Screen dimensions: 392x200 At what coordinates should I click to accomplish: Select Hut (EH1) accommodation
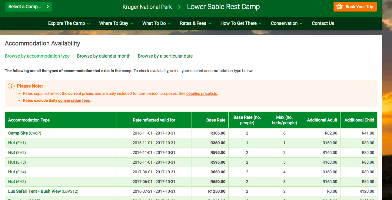[17, 143]
